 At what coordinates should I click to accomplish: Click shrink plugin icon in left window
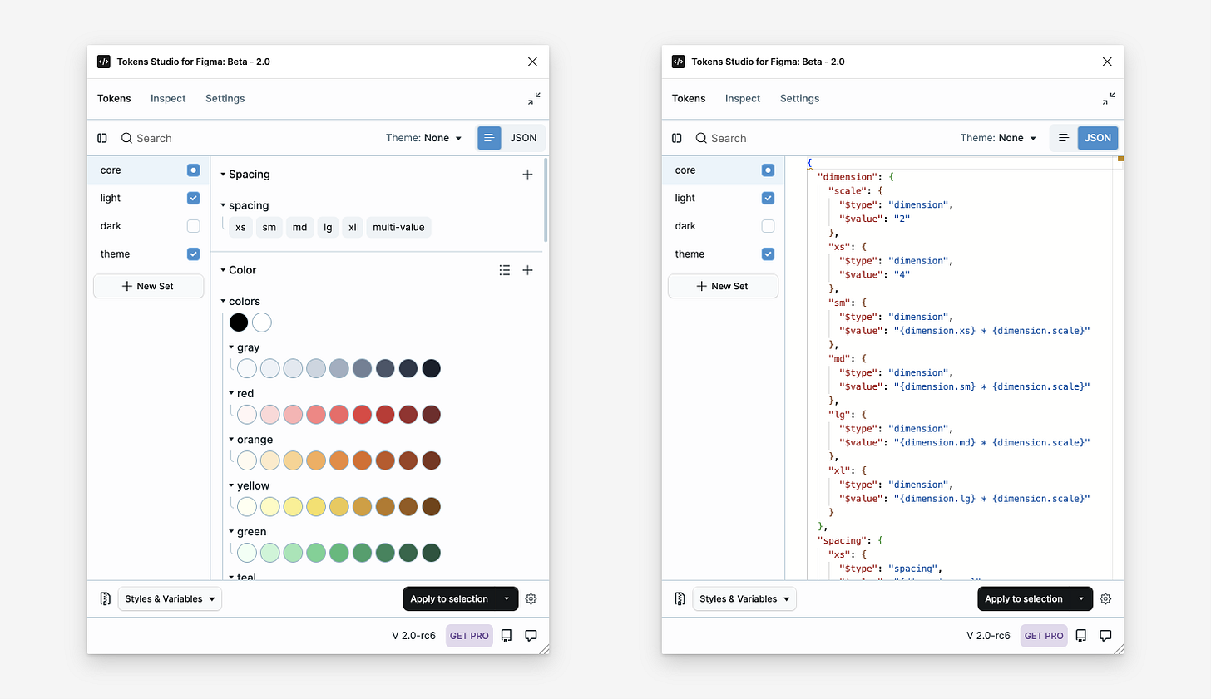click(x=534, y=99)
